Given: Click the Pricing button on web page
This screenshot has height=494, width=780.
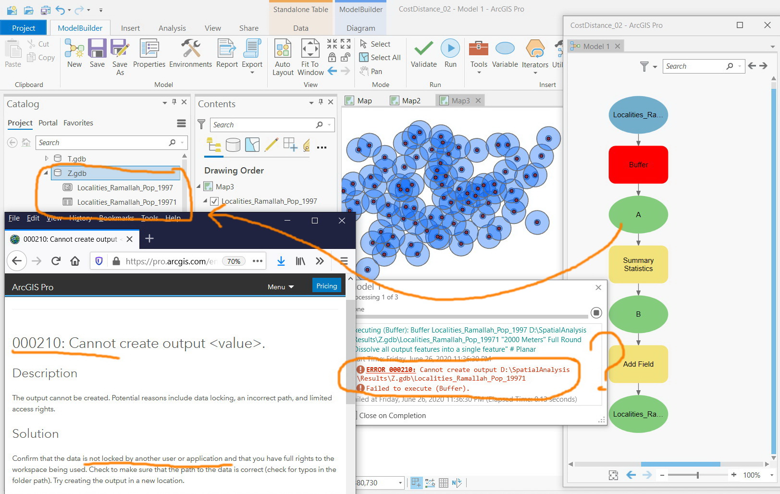Looking at the screenshot, I should point(327,286).
